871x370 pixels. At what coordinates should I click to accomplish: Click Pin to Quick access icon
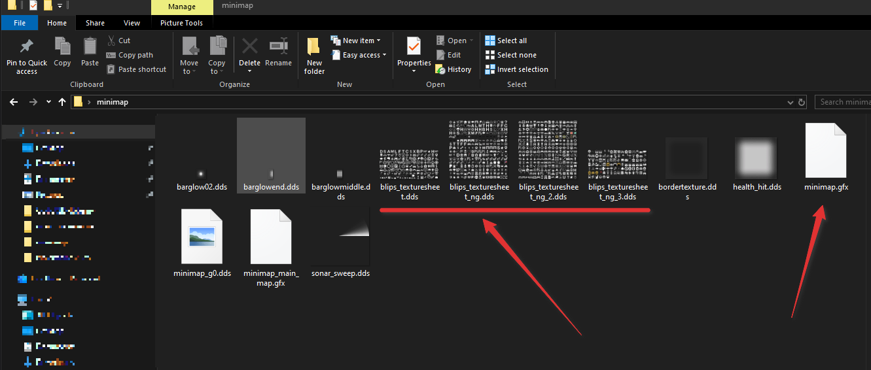tap(27, 47)
